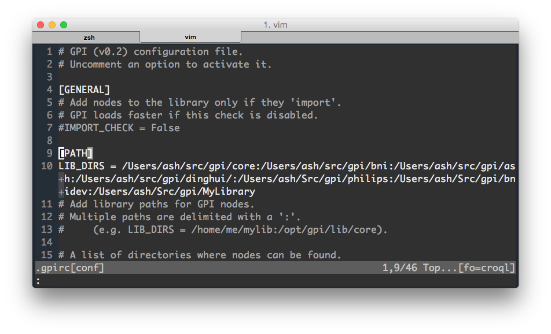Click the red close window button
Viewport: 551px width, 334px height.
(x=41, y=25)
